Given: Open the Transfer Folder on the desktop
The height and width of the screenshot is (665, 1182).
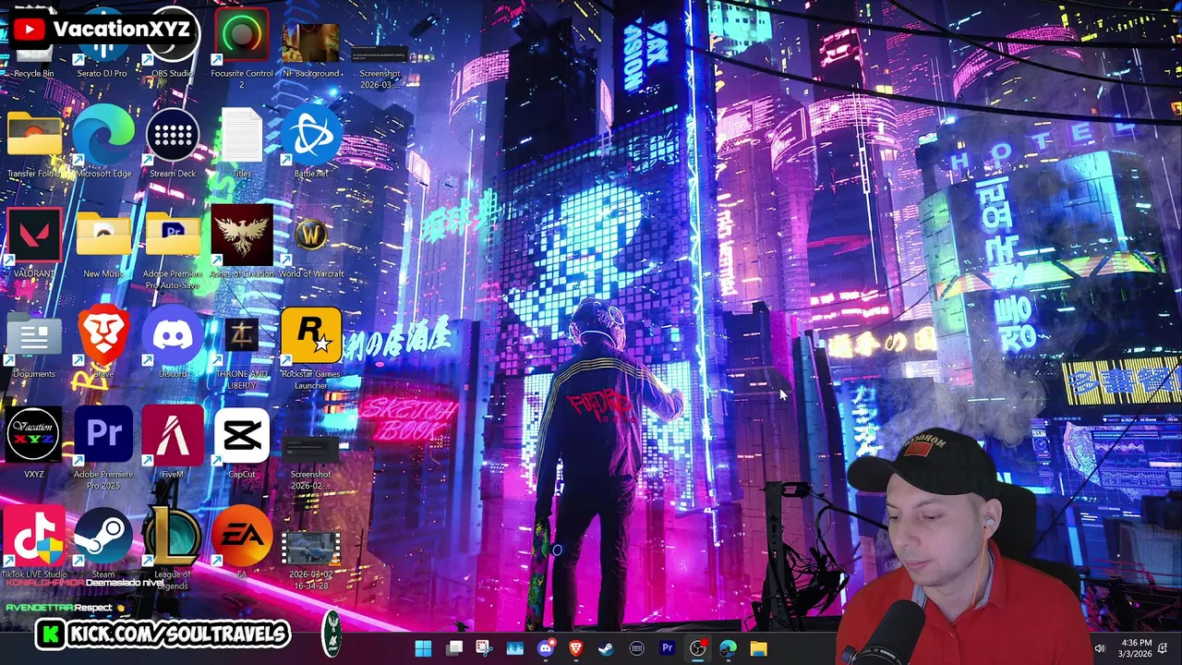Looking at the screenshot, I should [x=34, y=143].
